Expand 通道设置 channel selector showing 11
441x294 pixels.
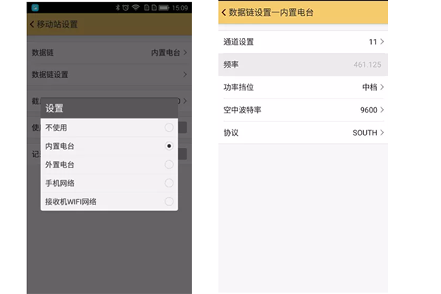pos(303,42)
